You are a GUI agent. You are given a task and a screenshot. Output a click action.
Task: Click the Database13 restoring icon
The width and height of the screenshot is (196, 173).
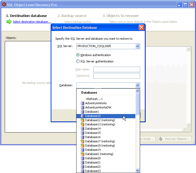click(82, 125)
